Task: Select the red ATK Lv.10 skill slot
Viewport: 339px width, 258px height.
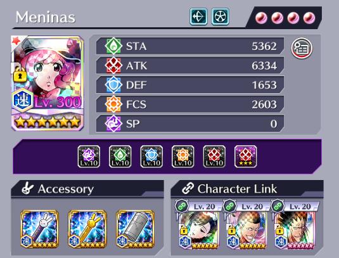Action: 214,157
